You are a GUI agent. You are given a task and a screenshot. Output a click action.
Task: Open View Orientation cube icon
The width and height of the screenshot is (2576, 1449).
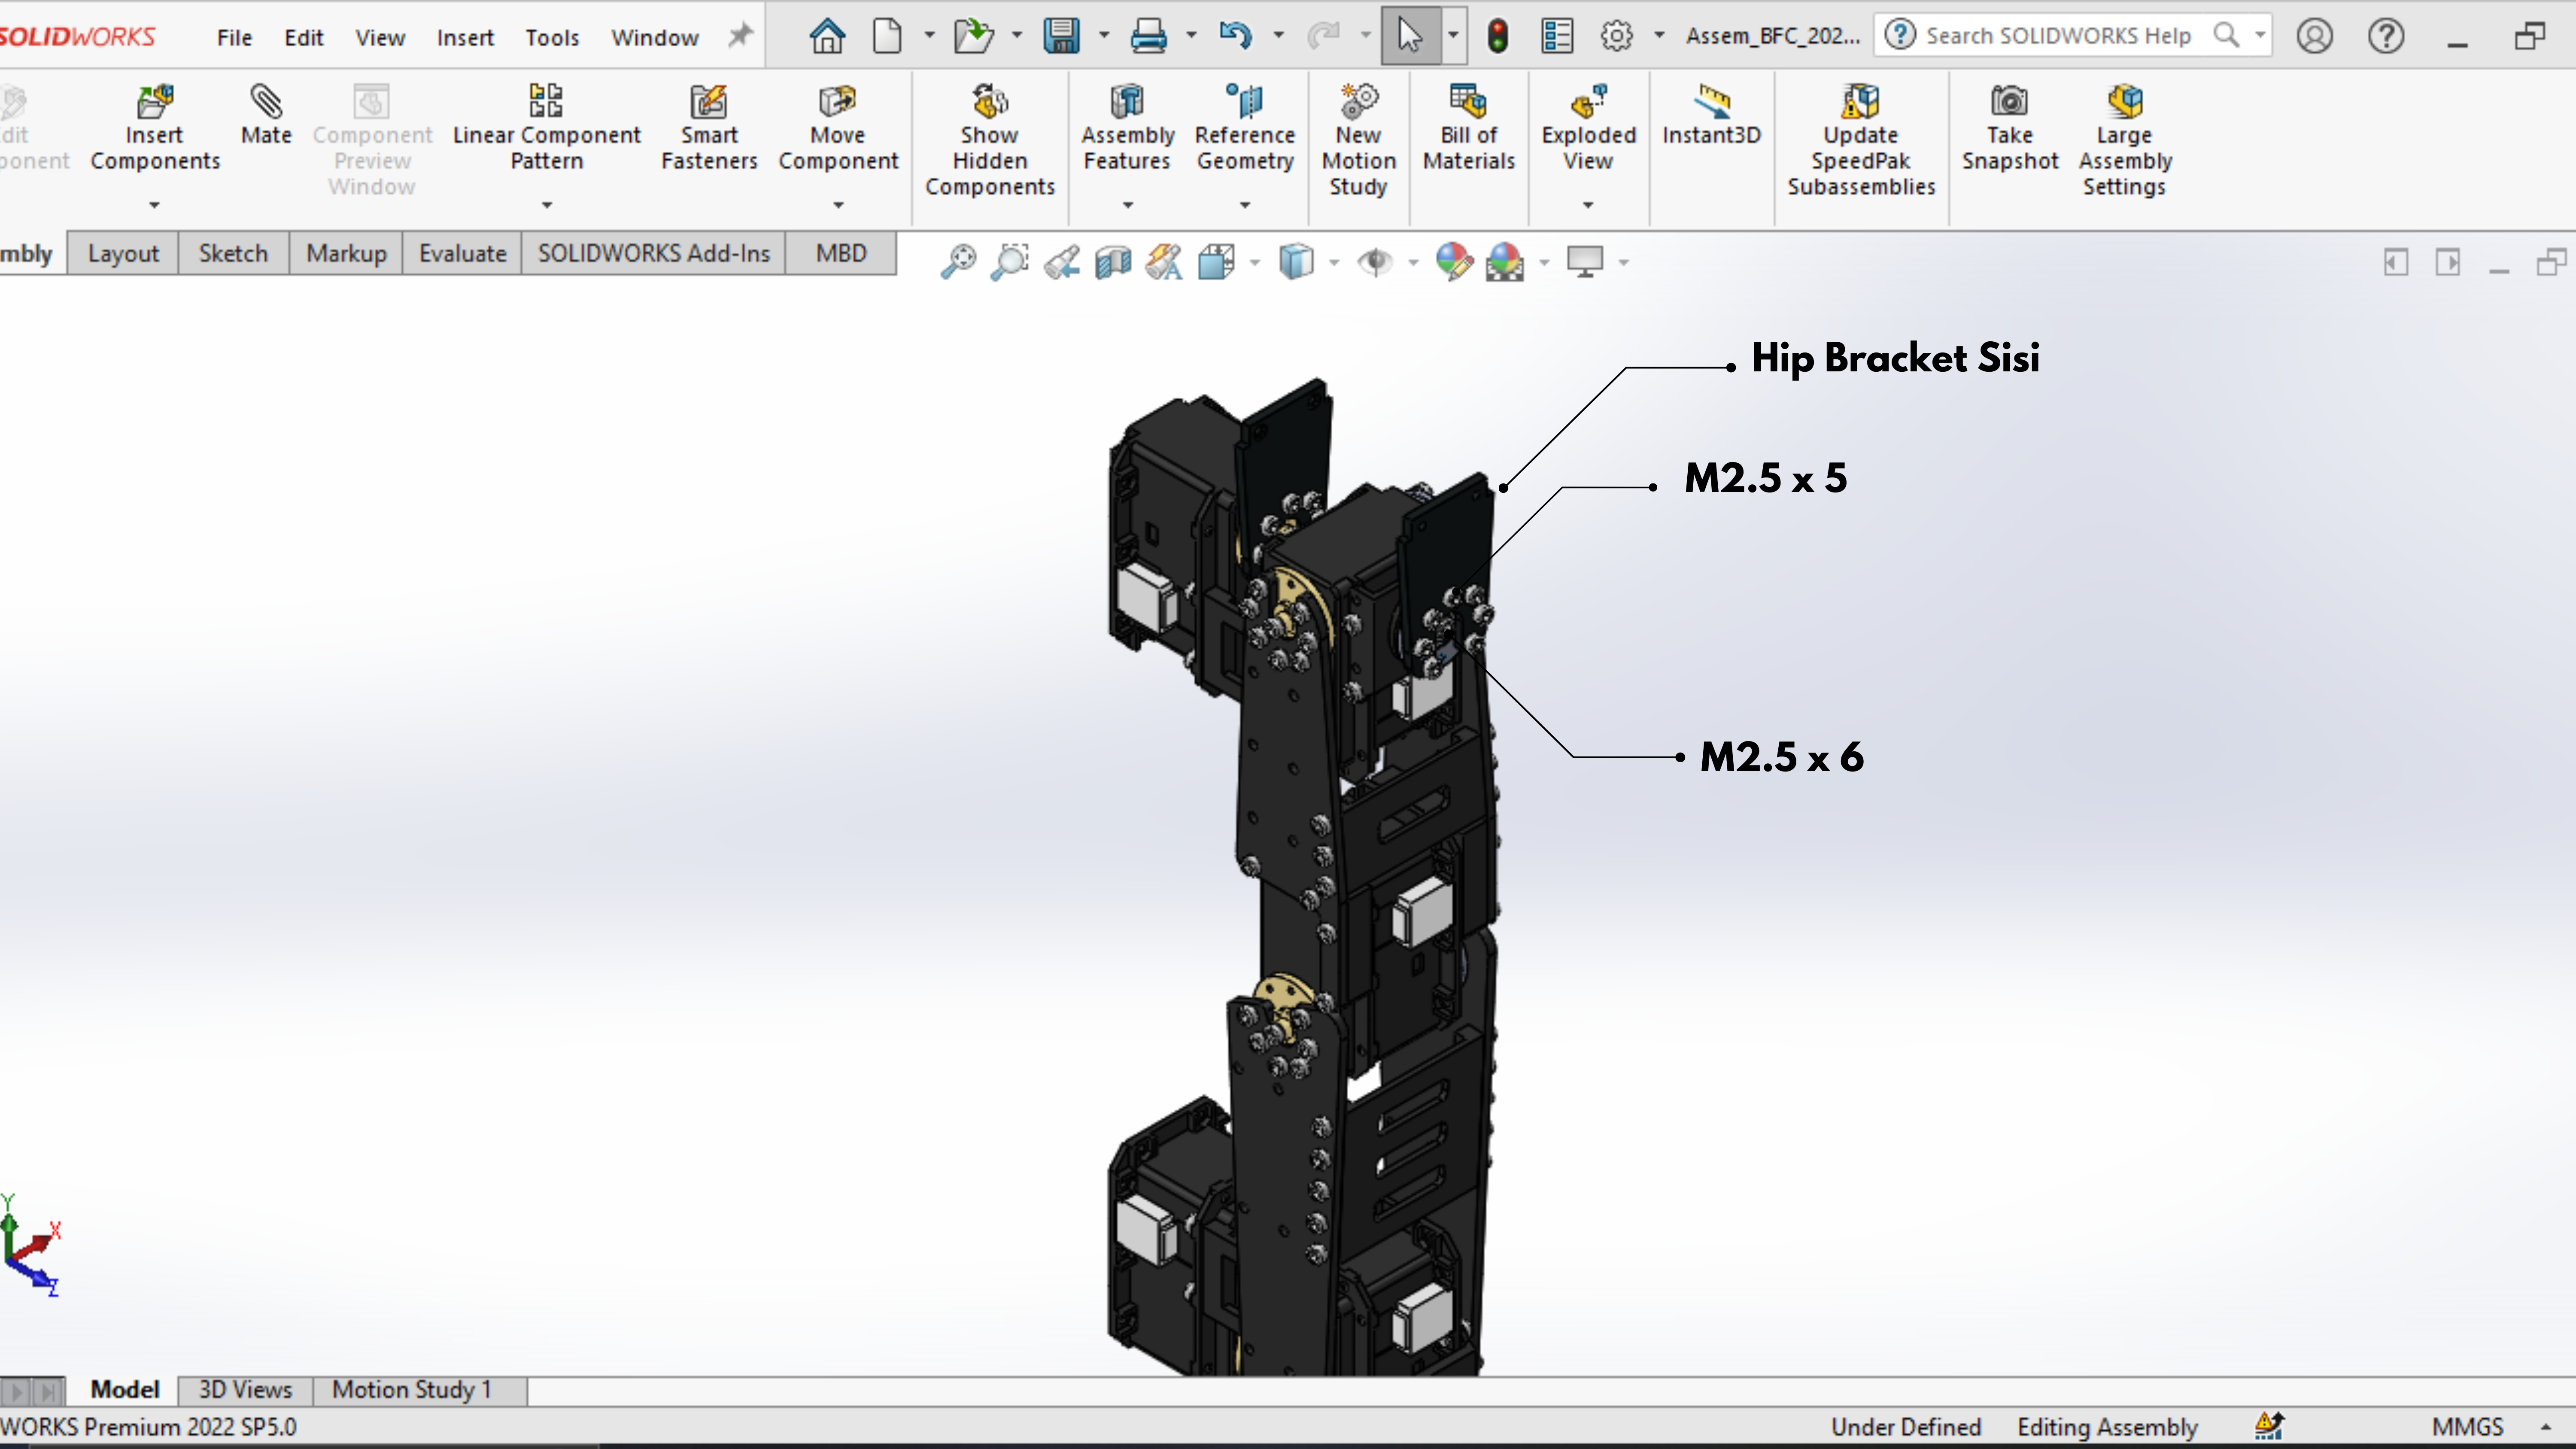click(1216, 262)
